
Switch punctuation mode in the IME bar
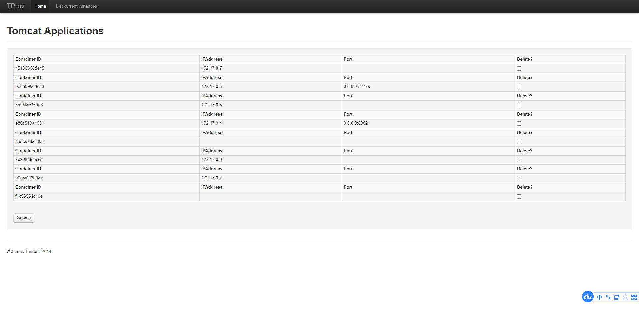(608, 297)
